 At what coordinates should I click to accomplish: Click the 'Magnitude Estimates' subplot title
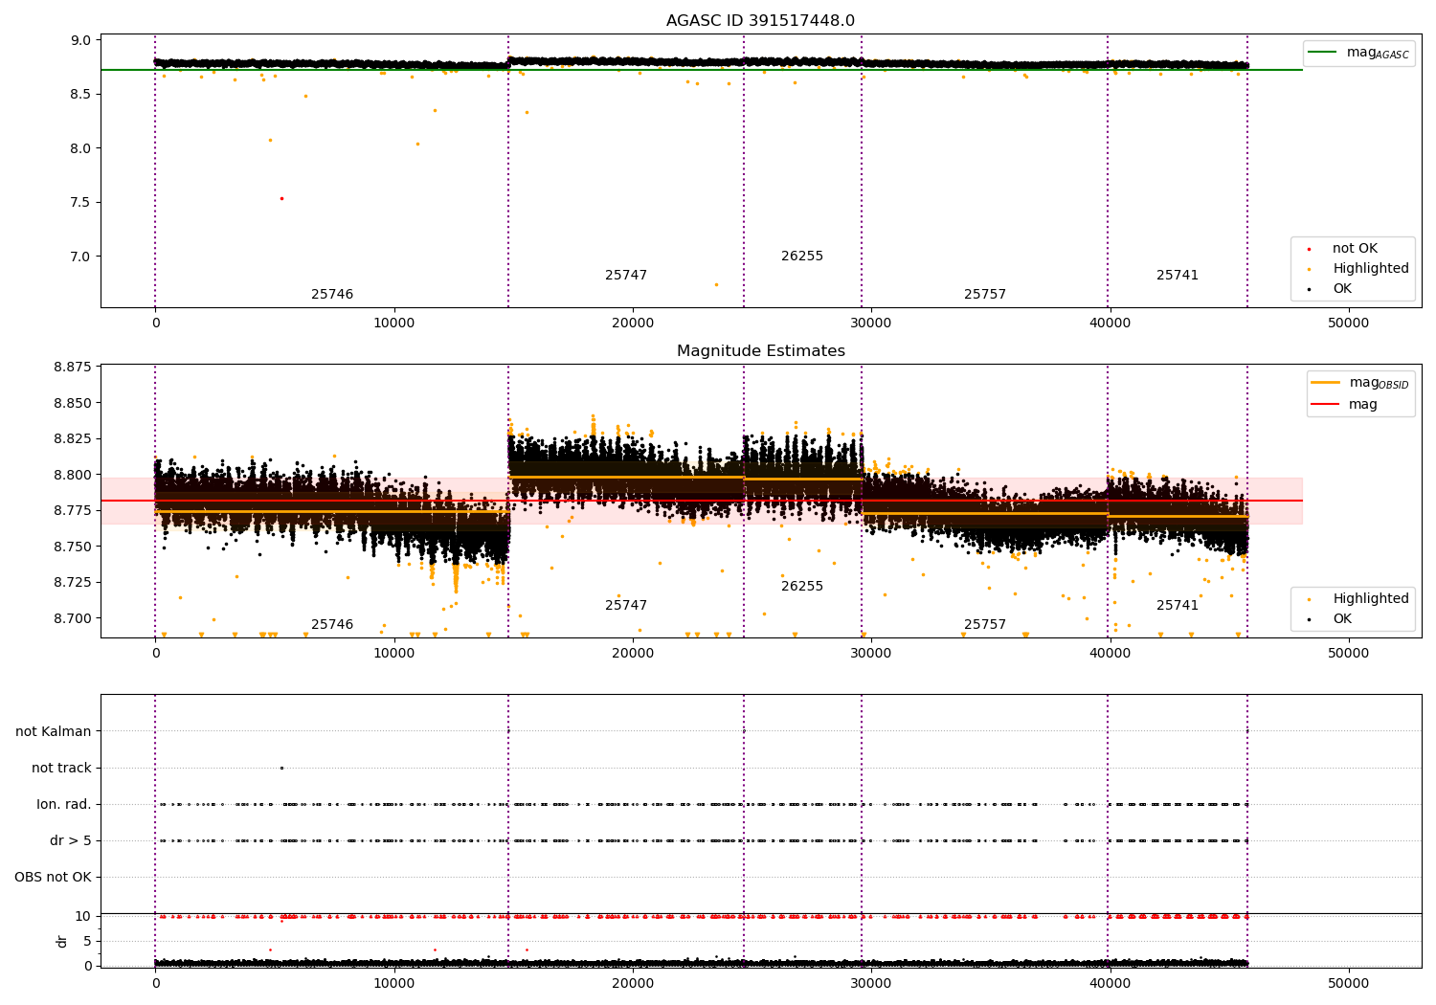(x=760, y=351)
